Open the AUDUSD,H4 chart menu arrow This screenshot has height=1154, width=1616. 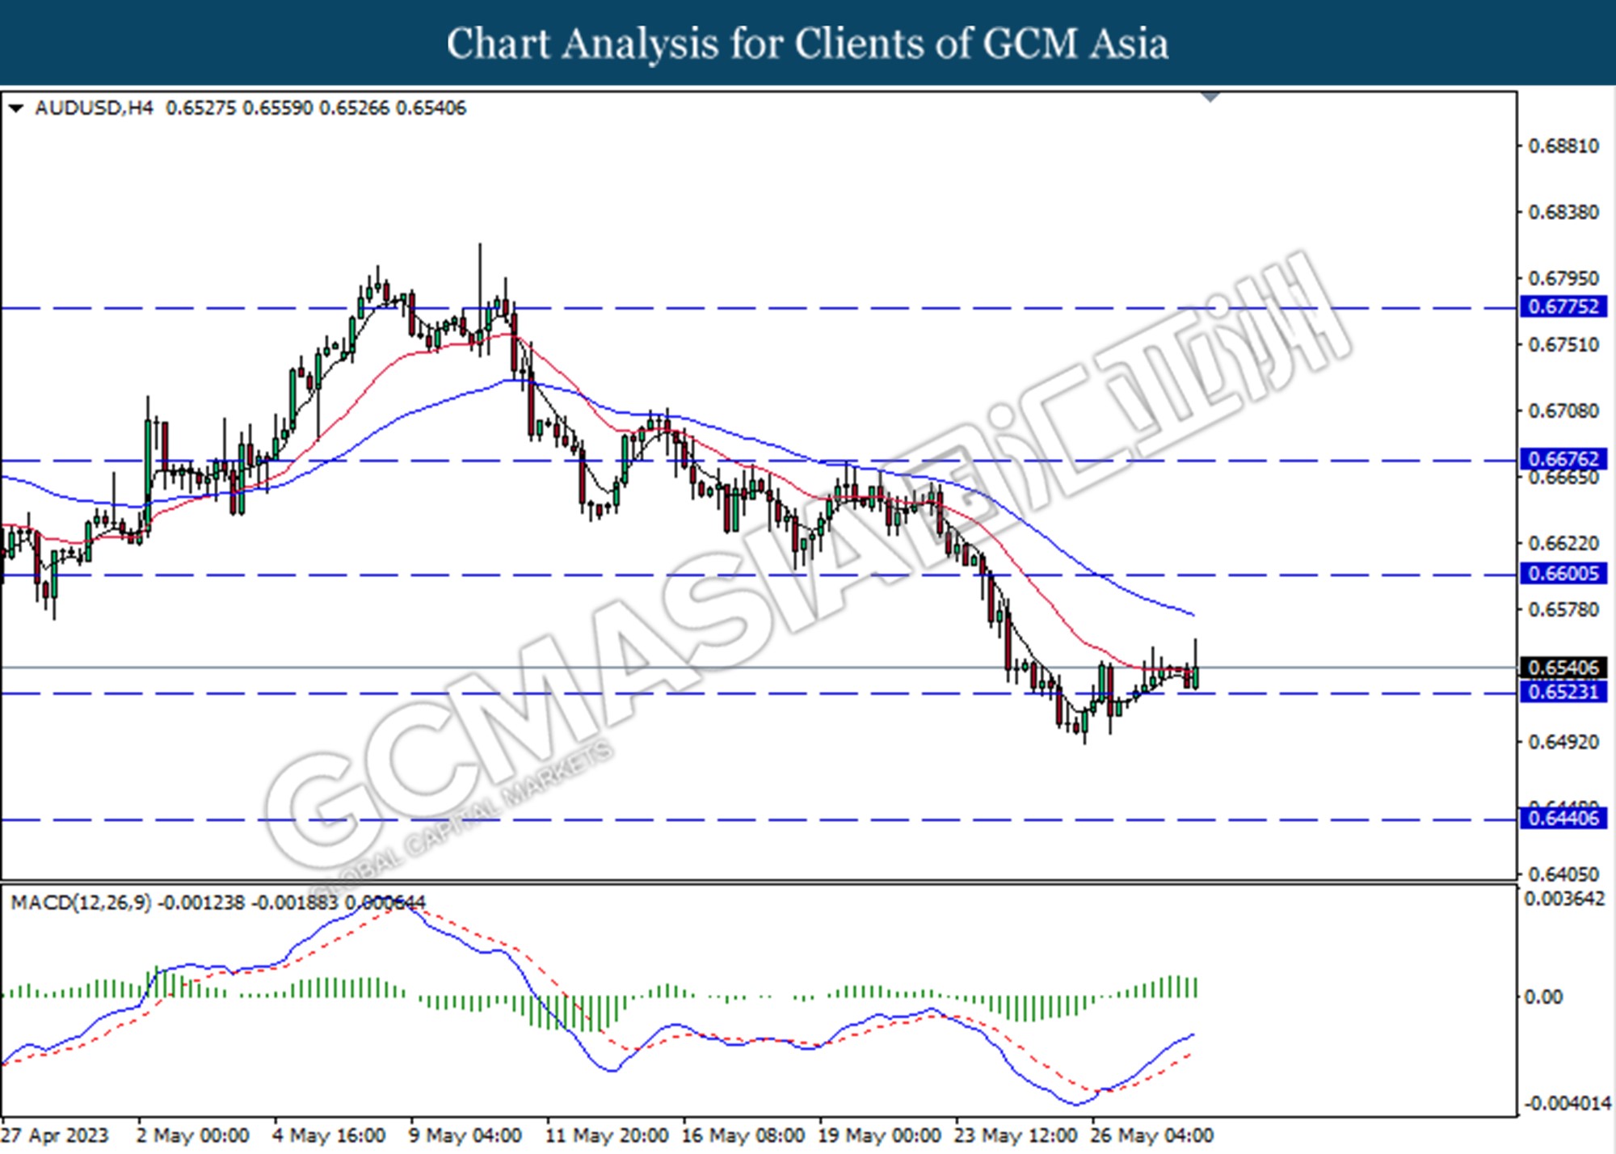[15, 108]
